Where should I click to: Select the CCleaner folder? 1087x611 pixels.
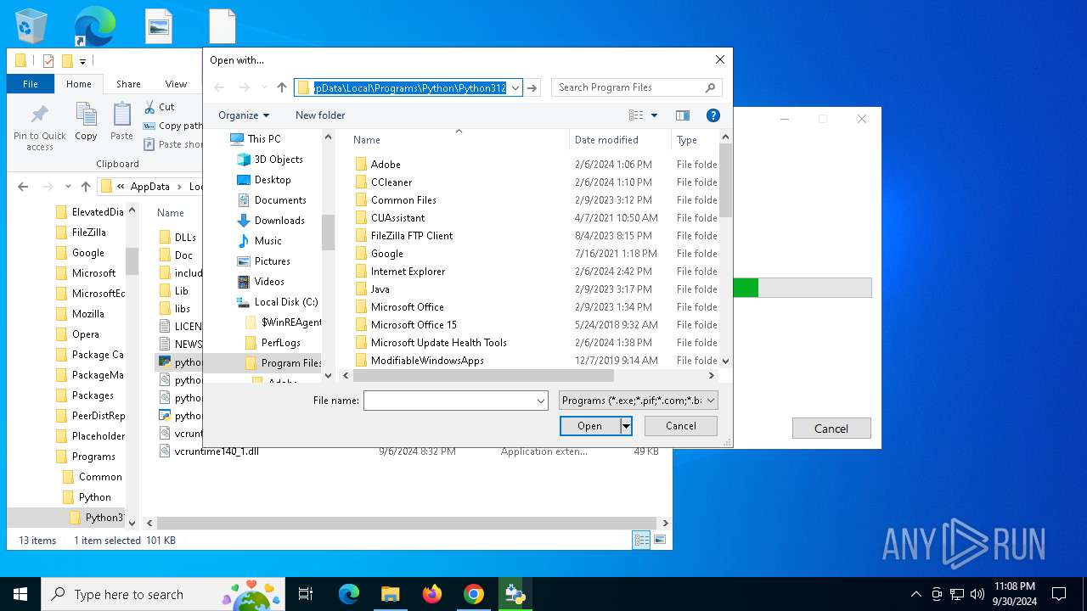click(391, 182)
